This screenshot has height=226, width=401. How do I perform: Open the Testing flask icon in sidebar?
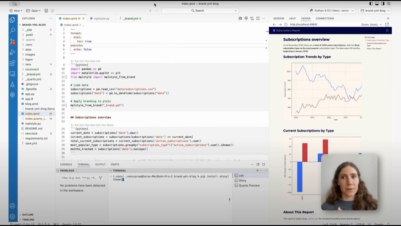[x=13, y=84]
